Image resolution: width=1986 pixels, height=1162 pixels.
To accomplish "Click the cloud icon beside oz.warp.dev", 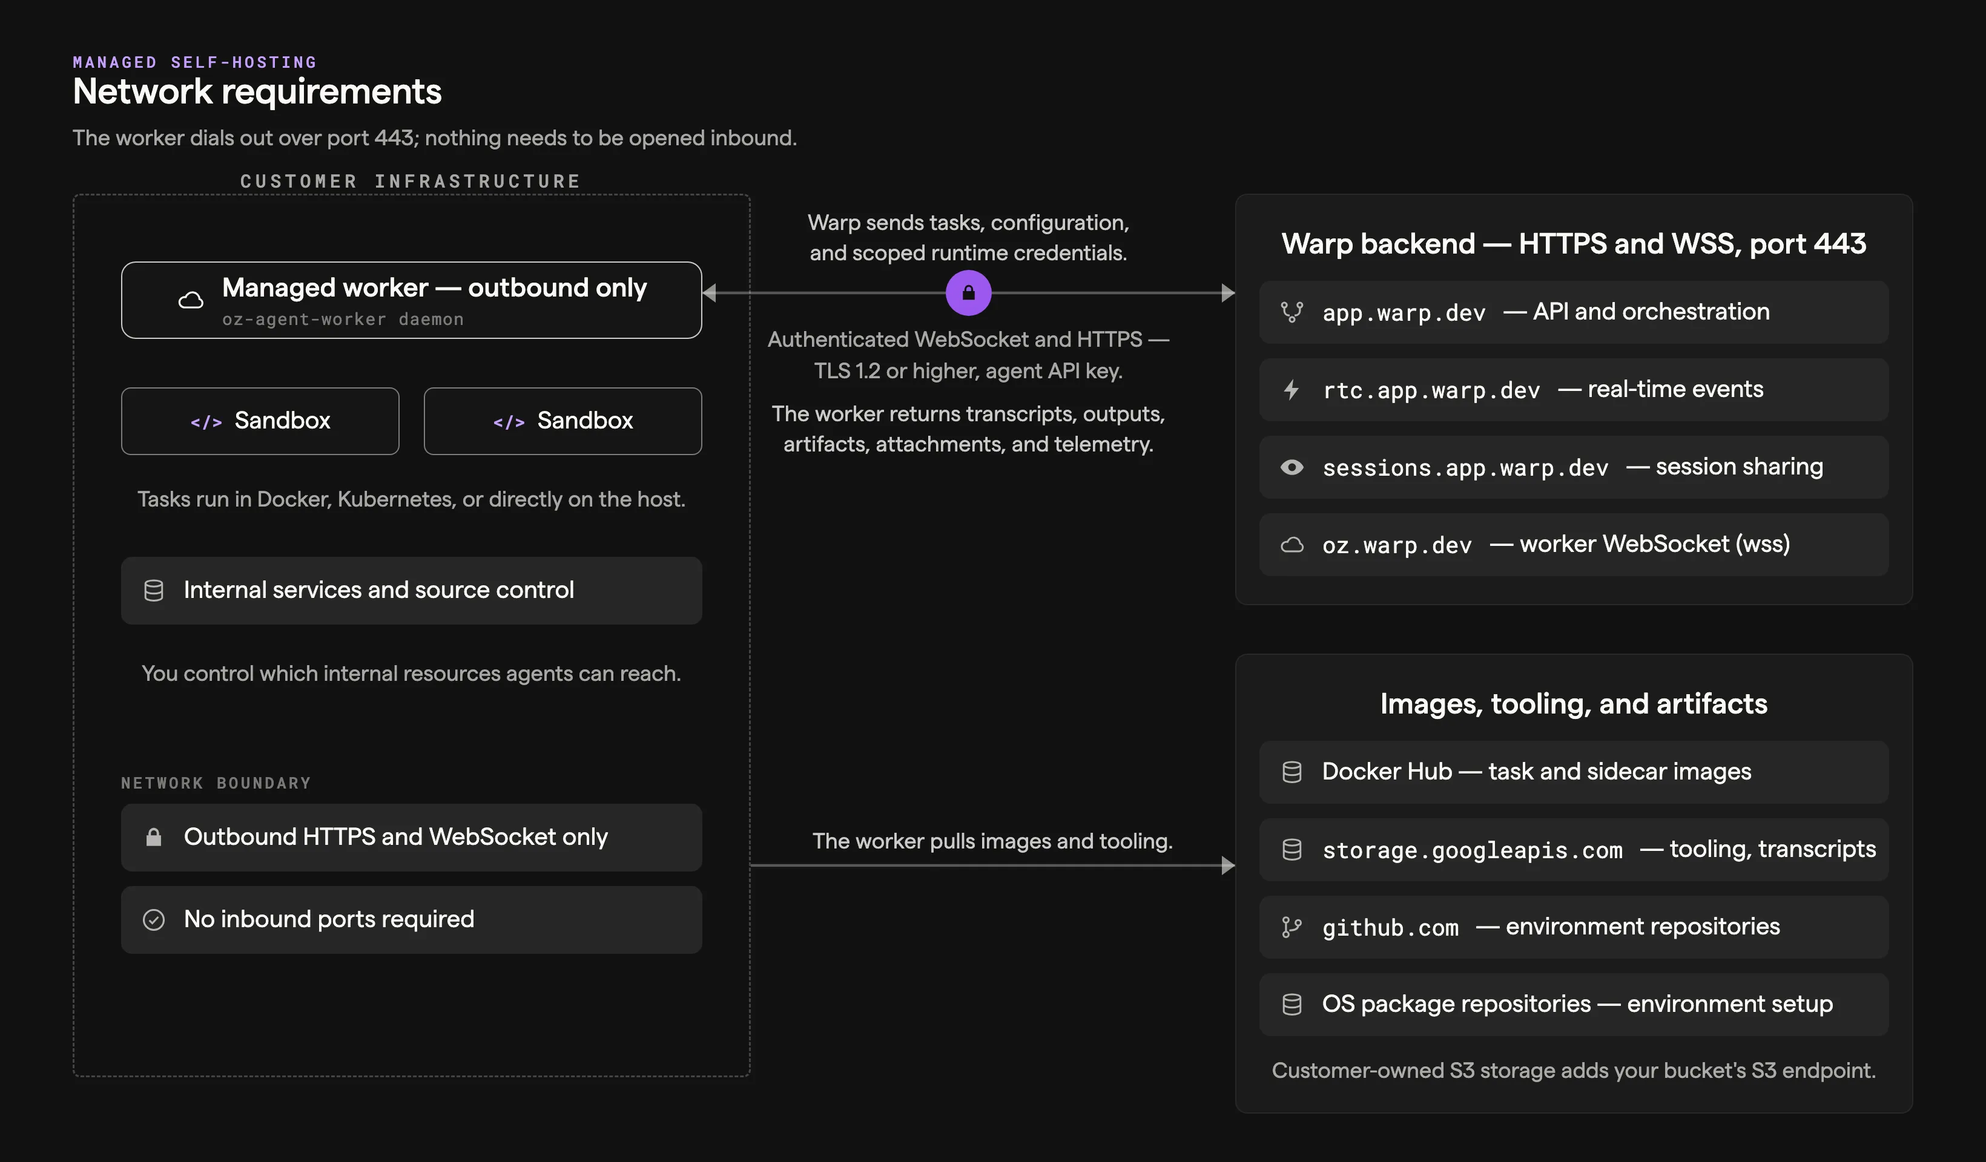I will (x=1292, y=544).
